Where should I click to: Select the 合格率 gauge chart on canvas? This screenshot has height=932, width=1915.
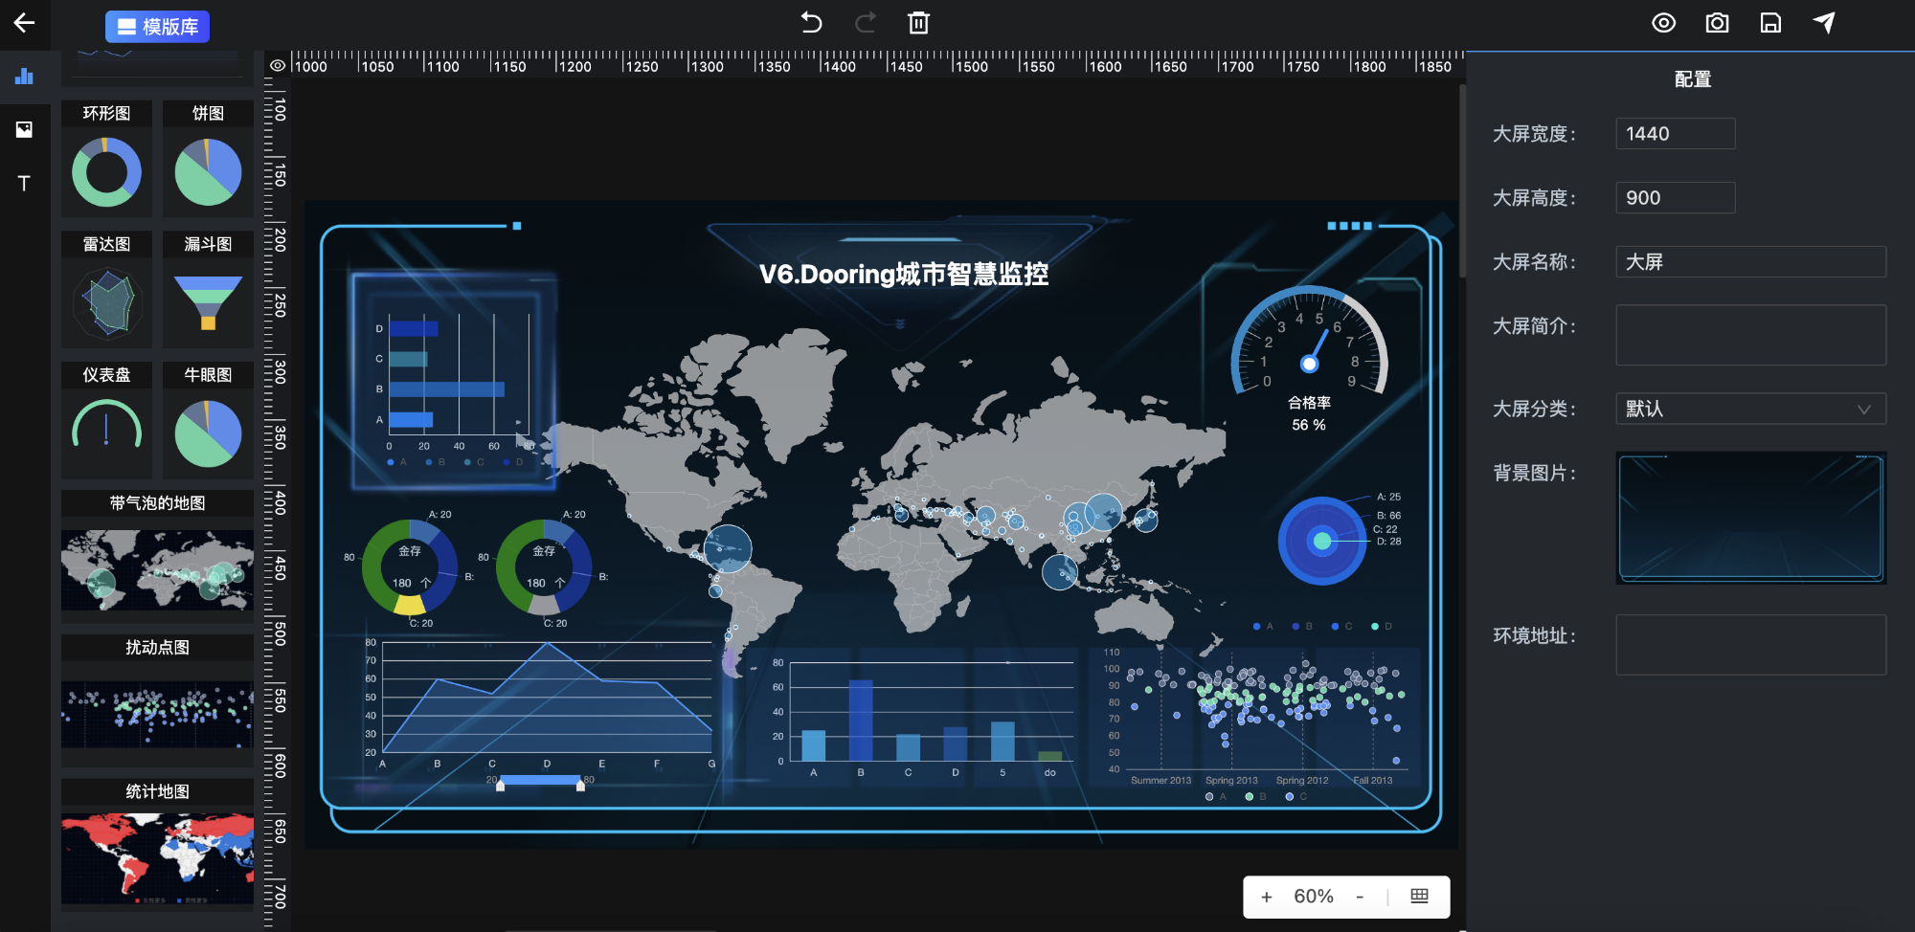[1309, 359]
